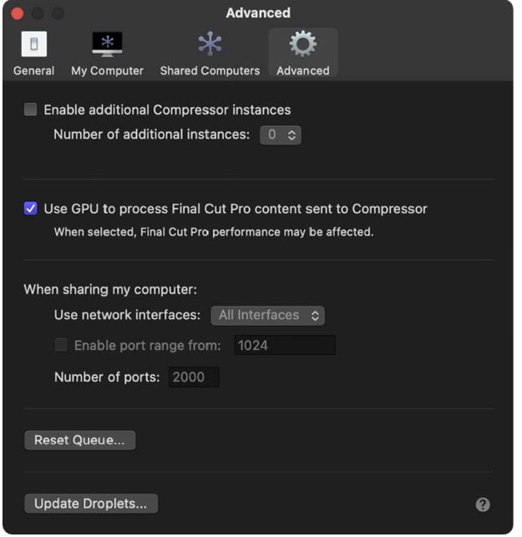Click the Advanced tab label text
The width and height of the screenshot is (522, 537).
pos(302,71)
